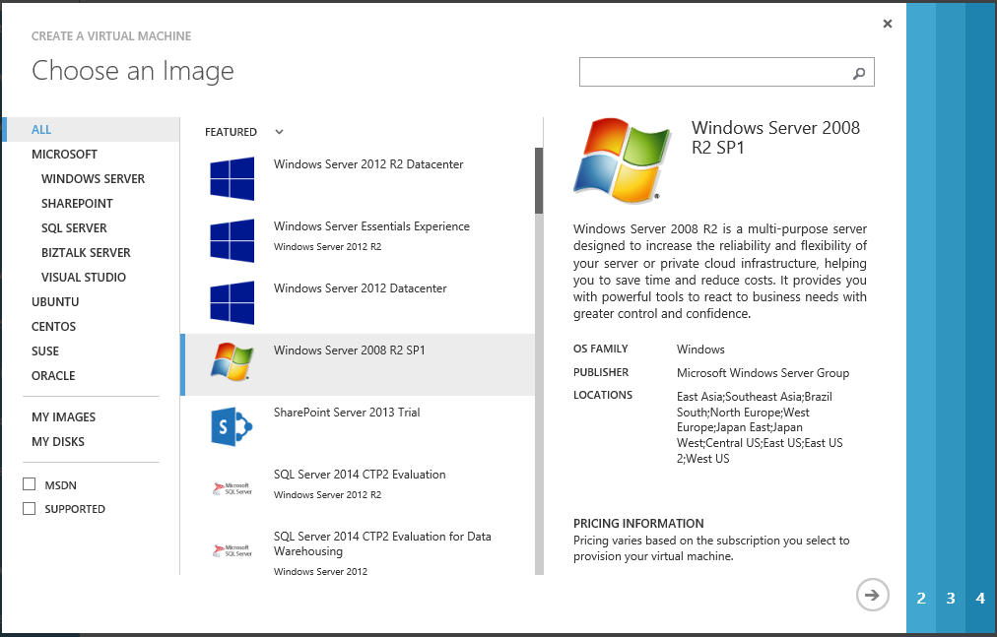Open MY DISKS list
The width and height of the screenshot is (997, 637).
click(x=58, y=442)
